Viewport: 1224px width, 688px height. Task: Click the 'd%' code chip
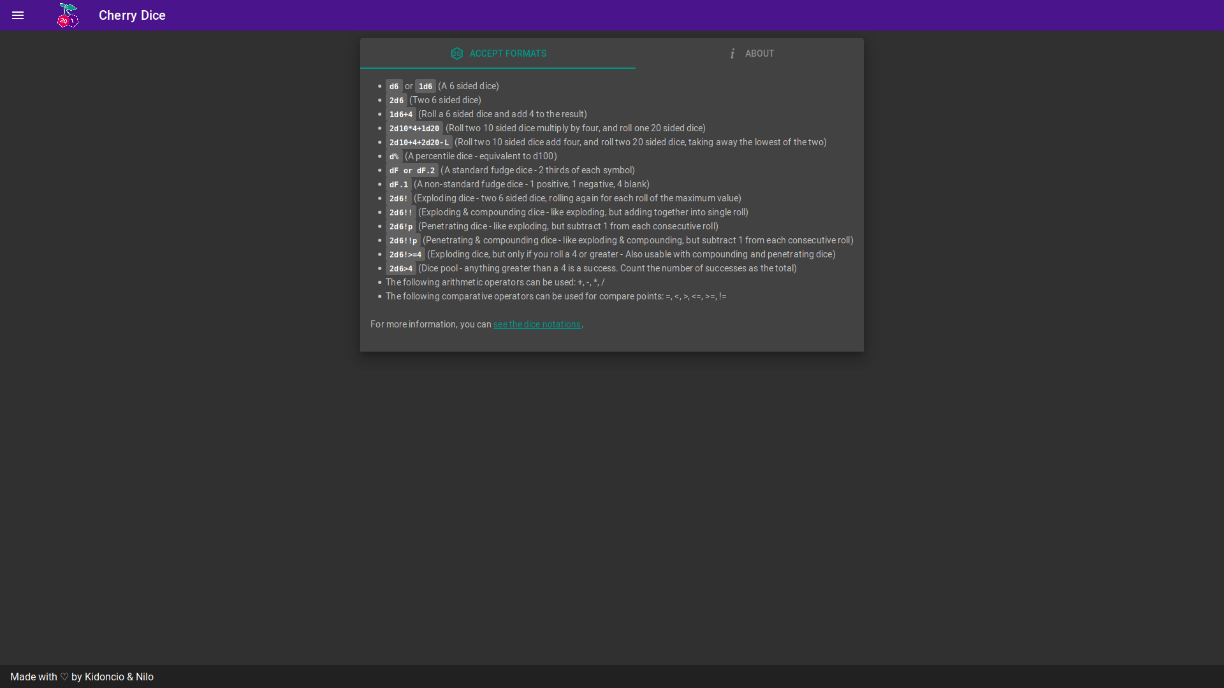point(394,156)
